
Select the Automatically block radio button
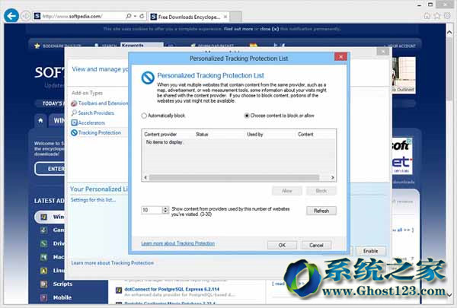tap(144, 116)
